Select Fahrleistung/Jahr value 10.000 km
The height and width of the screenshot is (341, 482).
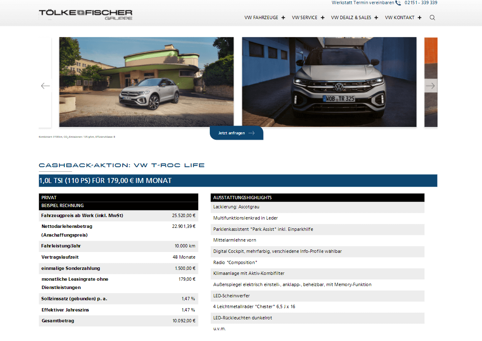click(185, 246)
